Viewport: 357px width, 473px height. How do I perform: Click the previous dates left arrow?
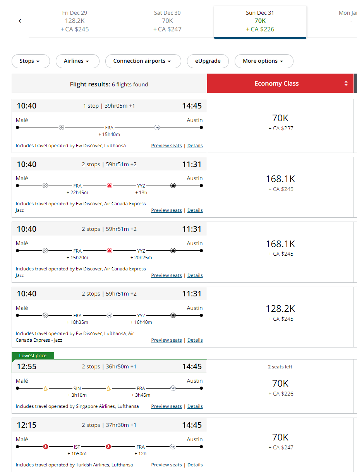point(20,21)
